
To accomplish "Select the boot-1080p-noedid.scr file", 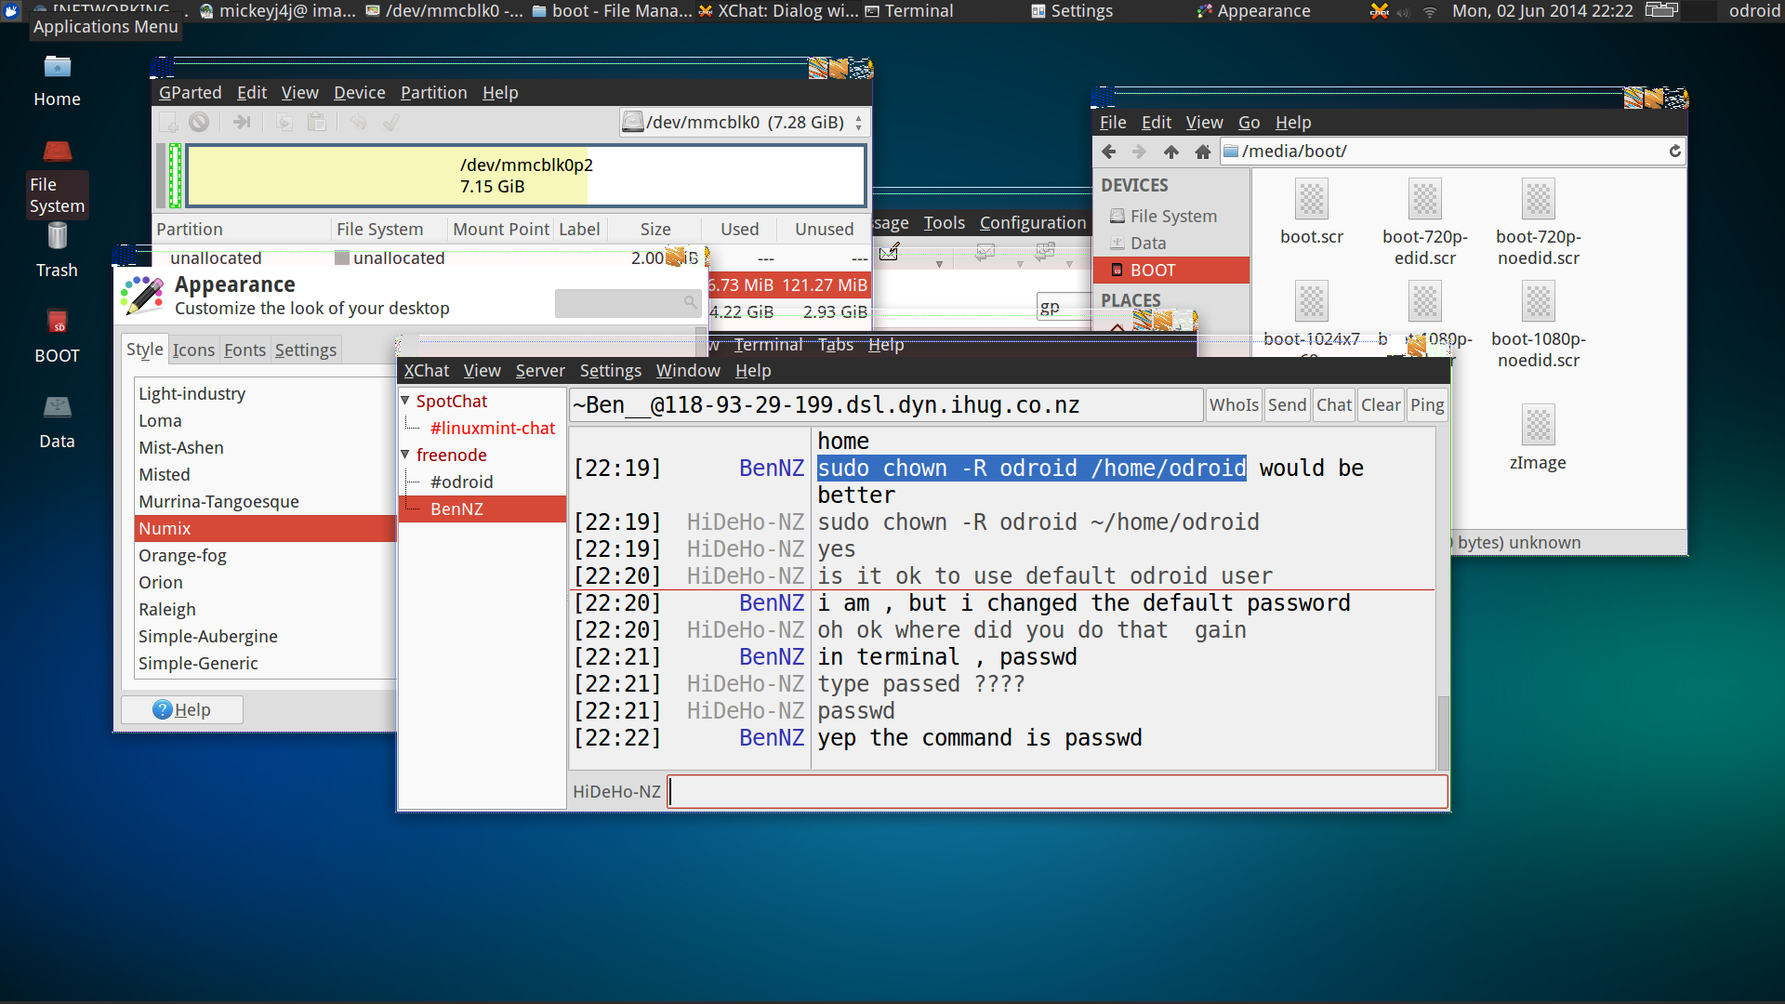I will pos(1539,325).
